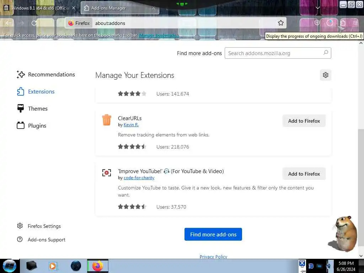Click the hamster desktop mascot
Viewport: 364px width, 273px height.
point(343,233)
